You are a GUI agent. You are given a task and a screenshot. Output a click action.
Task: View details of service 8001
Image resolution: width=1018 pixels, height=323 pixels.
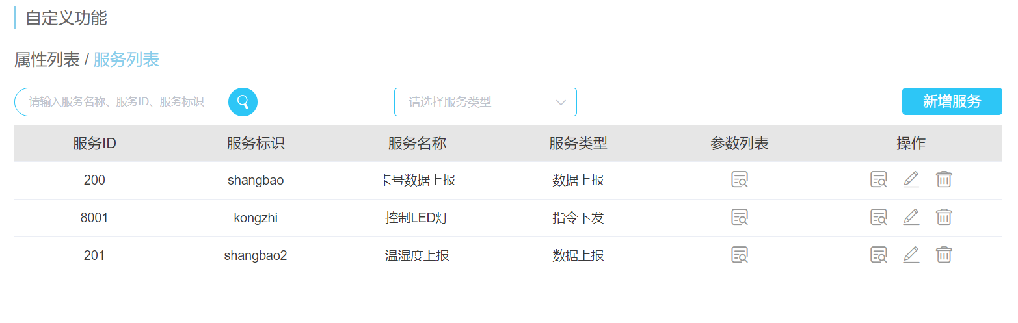879,218
